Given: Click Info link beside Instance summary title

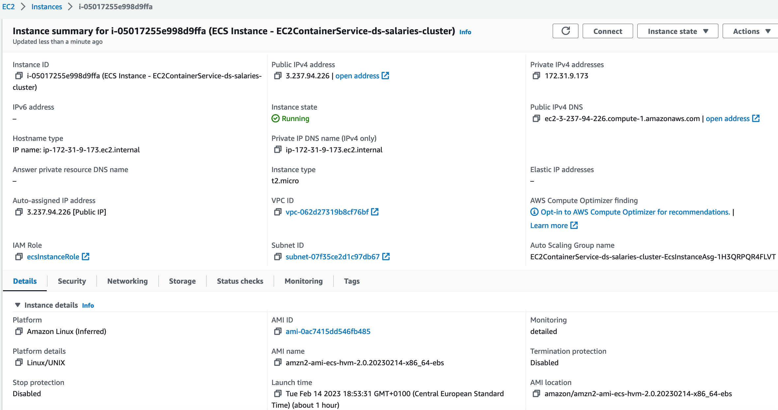Looking at the screenshot, I should (x=465, y=32).
